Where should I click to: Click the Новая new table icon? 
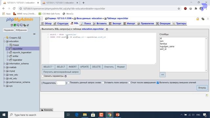11,45
